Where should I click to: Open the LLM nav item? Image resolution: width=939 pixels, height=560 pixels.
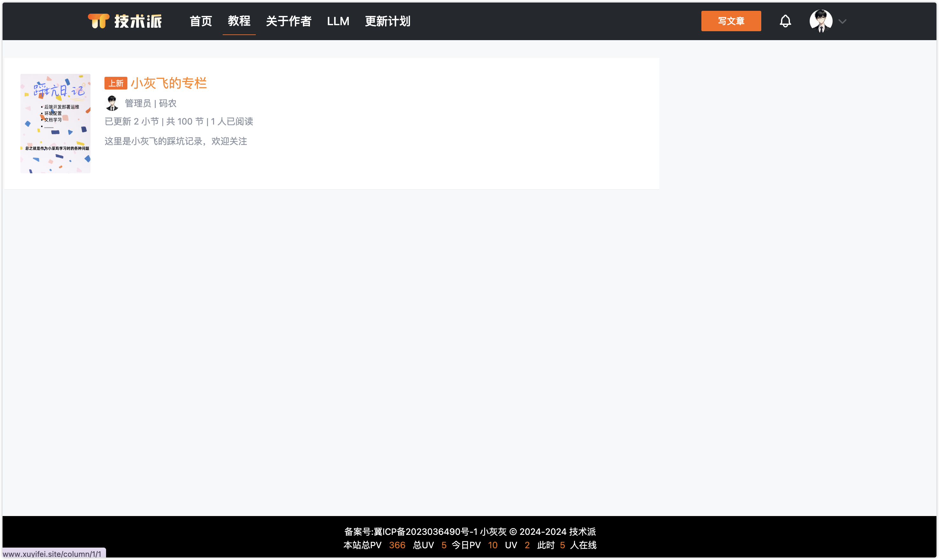tap(338, 21)
